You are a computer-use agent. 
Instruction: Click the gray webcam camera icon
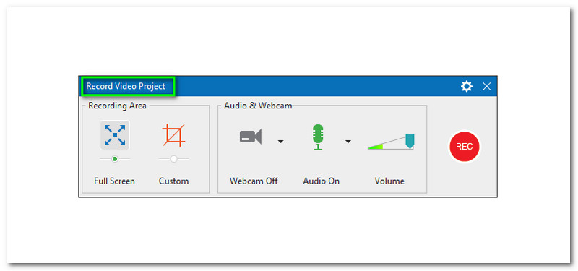pos(251,137)
